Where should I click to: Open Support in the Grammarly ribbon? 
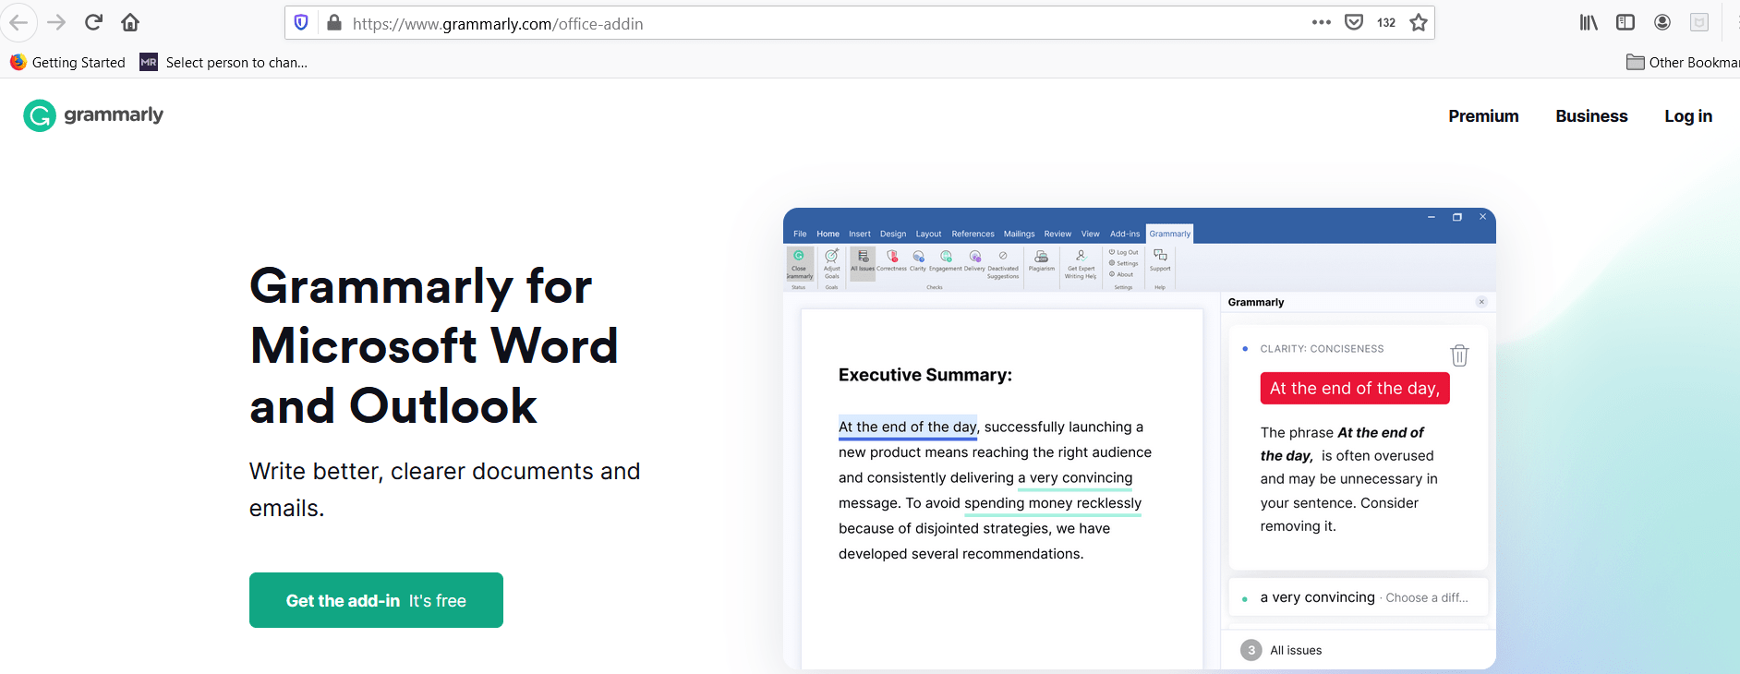click(1160, 260)
